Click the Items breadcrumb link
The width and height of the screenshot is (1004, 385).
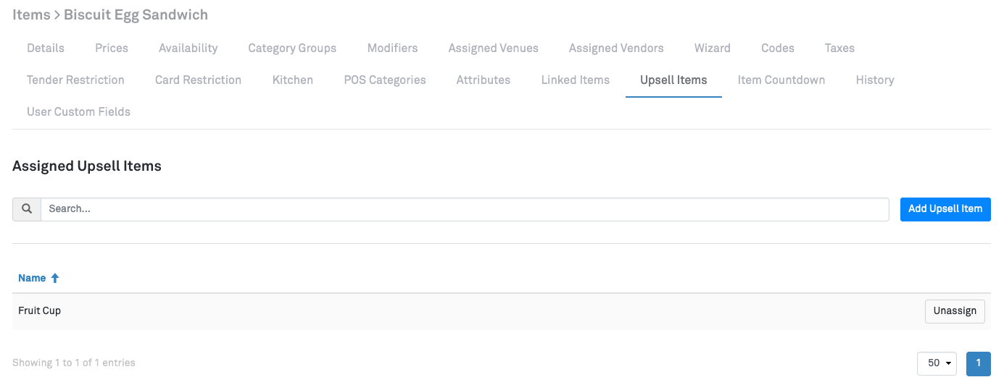31,14
